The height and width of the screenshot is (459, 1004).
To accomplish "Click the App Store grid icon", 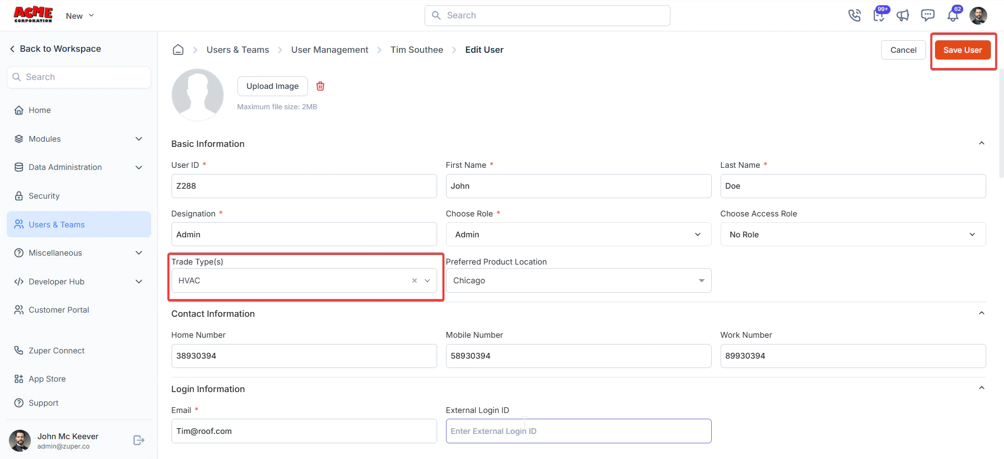I will [19, 379].
